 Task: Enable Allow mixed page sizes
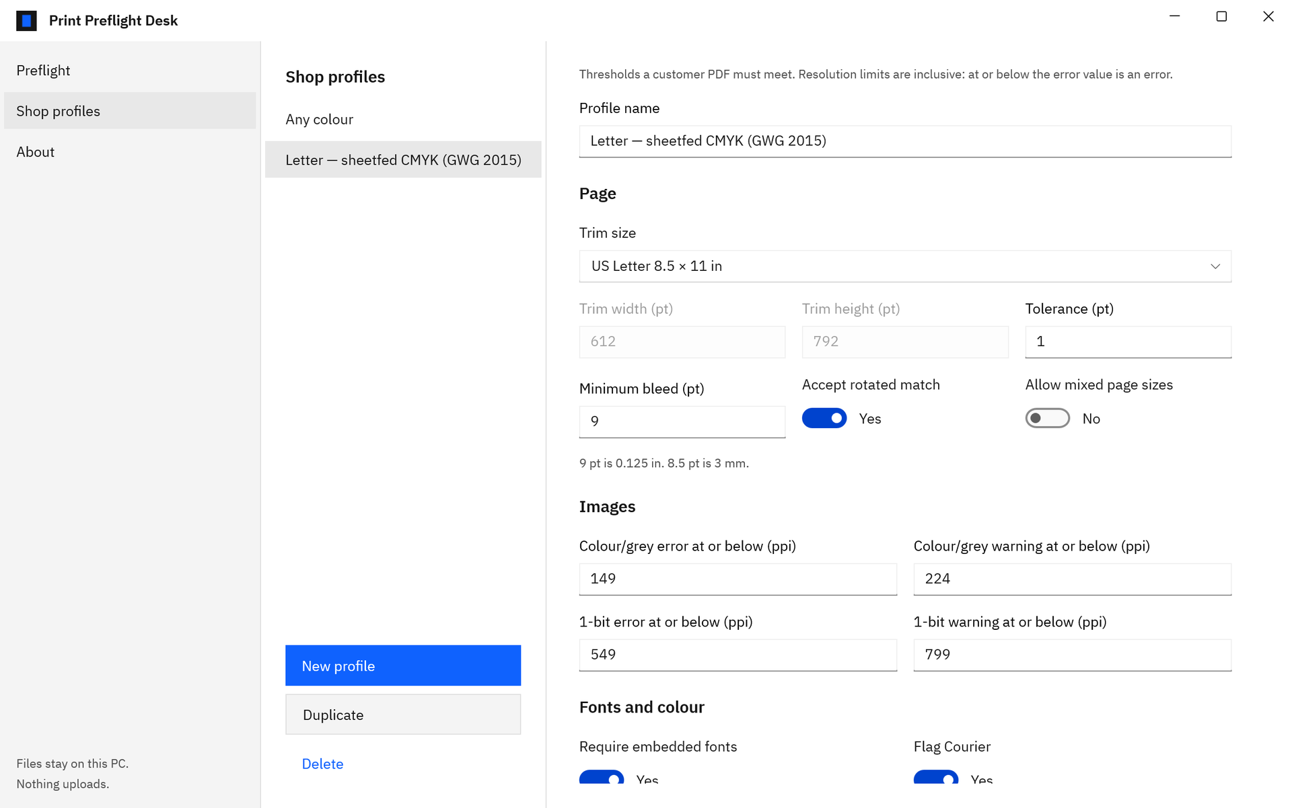[1048, 418]
